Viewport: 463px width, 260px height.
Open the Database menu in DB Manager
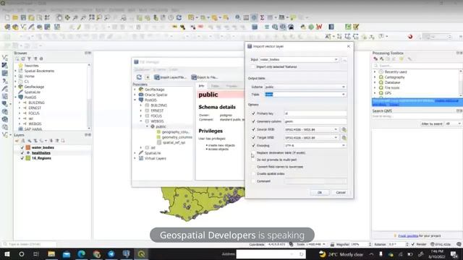142,69
